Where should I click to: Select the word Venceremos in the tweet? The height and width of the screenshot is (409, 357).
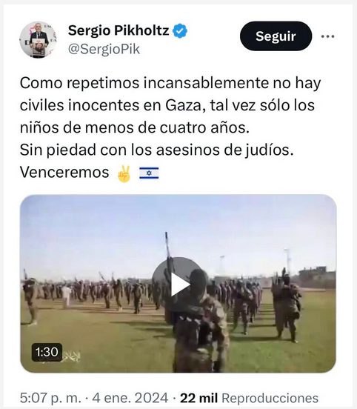(x=64, y=173)
